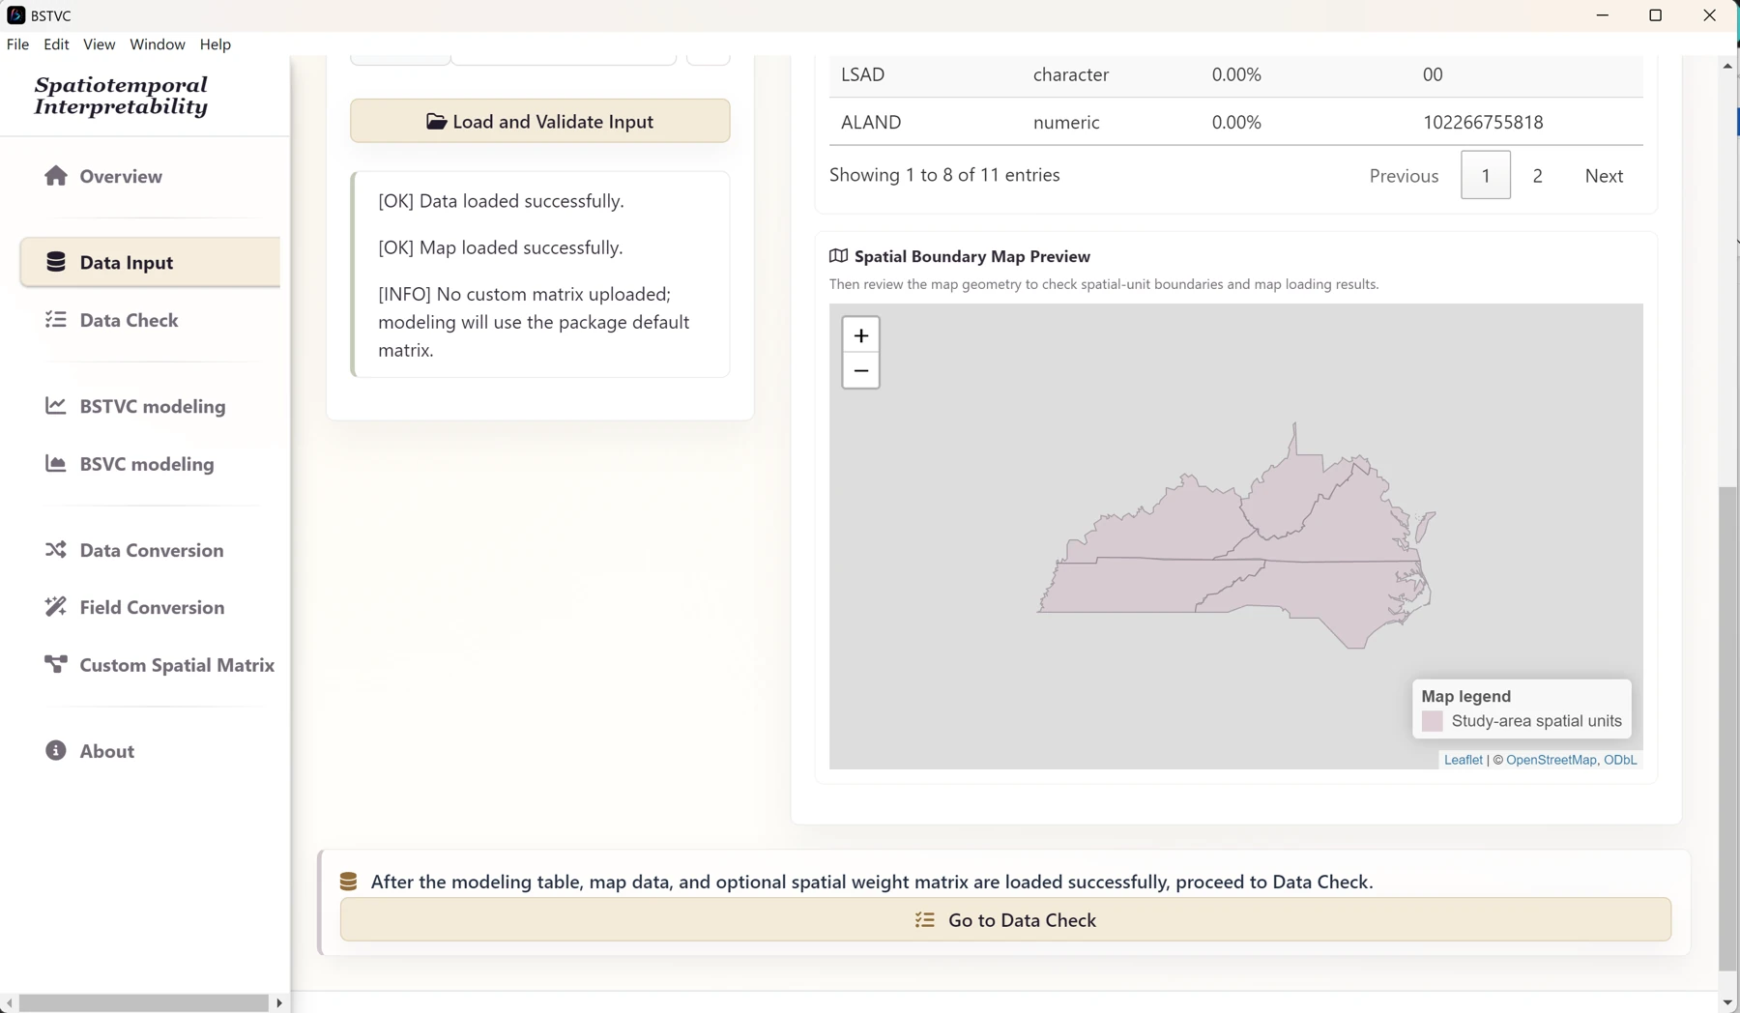Click the Study-area spatial units legend swatch

click(1433, 721)
